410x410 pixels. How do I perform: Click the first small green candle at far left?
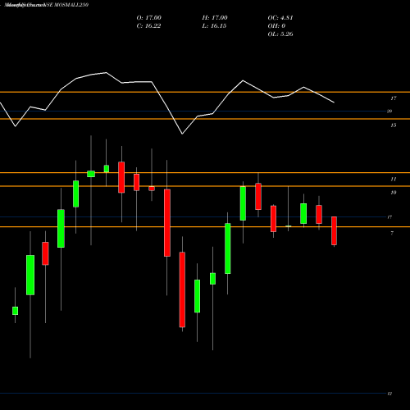16,311
